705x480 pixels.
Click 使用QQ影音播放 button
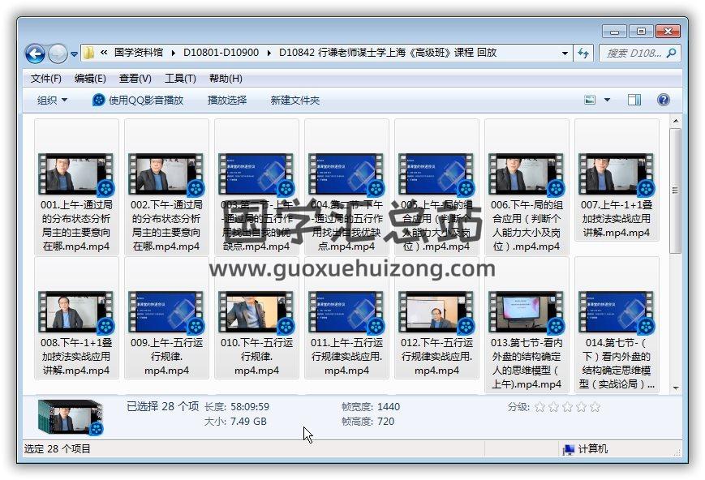click(138, 100)
